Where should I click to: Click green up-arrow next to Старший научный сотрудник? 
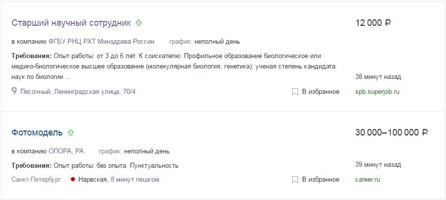(x=138, y=23)
